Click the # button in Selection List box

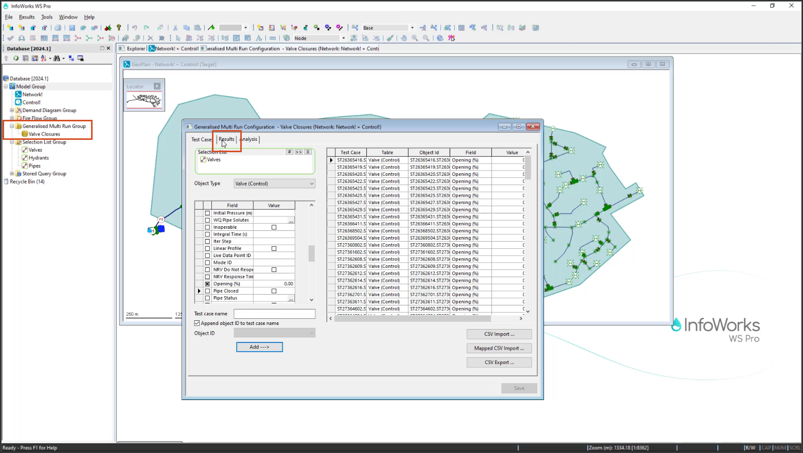[x=290, y=152]
